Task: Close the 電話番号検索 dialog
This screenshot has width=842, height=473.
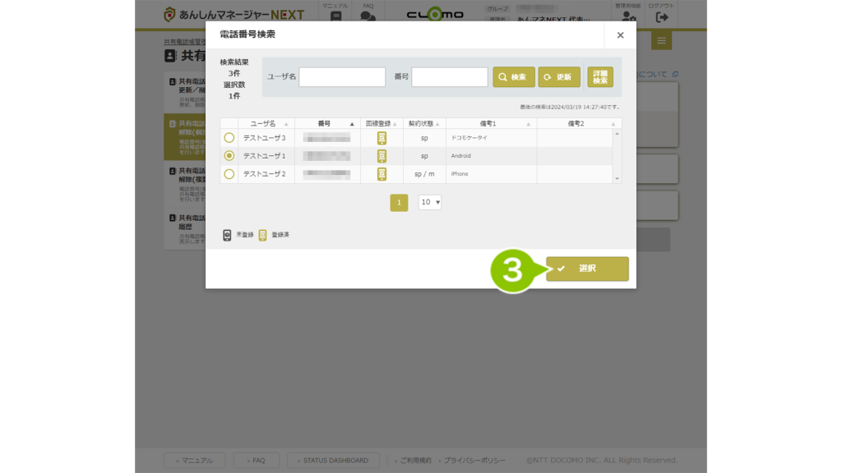Action: 620,34
